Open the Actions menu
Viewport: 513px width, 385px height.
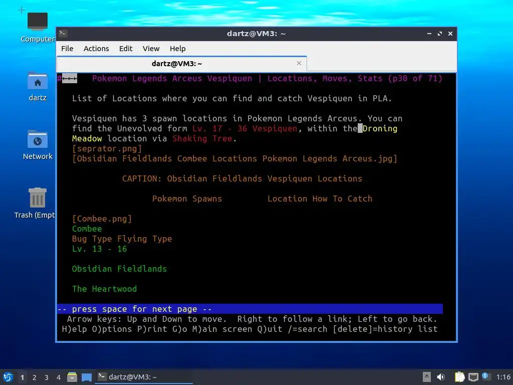(96, 49)
